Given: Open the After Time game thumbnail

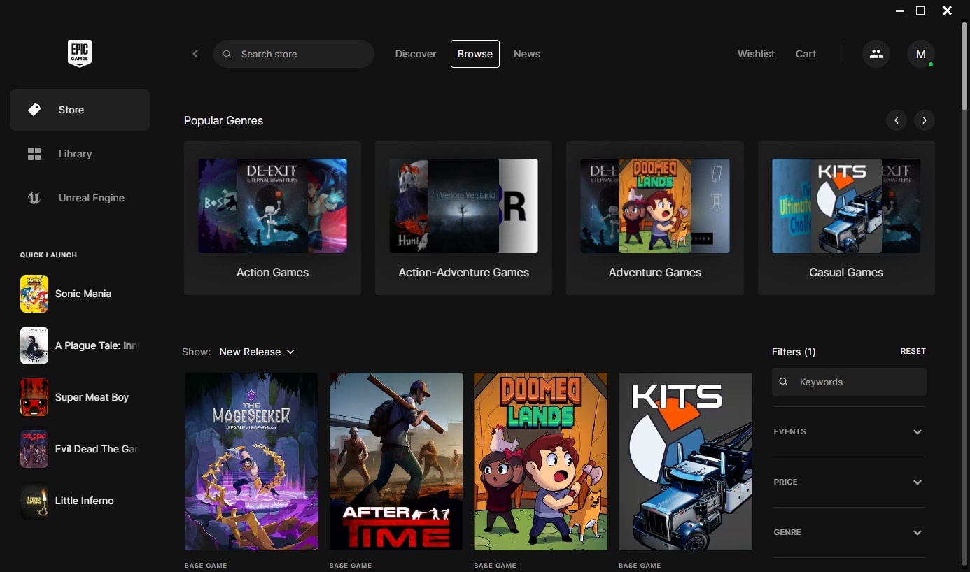Looking at the screenshot, I should tap(396, 462).
